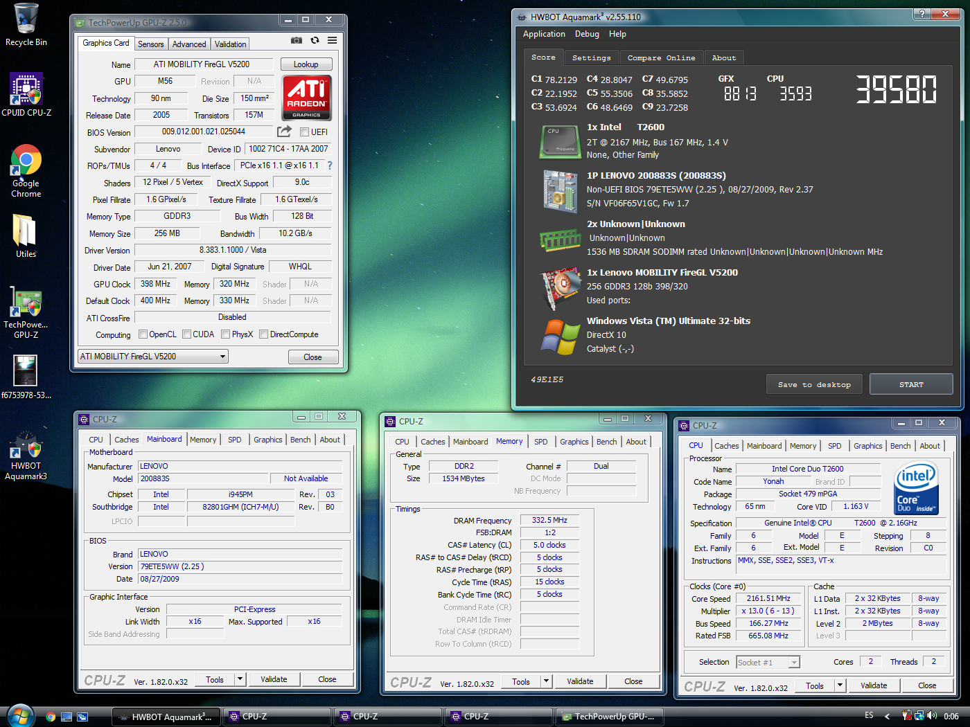Open SPD tab in the Memory CPU-Z window
This screenshot has height=727, width=970.
click(541, 442)
